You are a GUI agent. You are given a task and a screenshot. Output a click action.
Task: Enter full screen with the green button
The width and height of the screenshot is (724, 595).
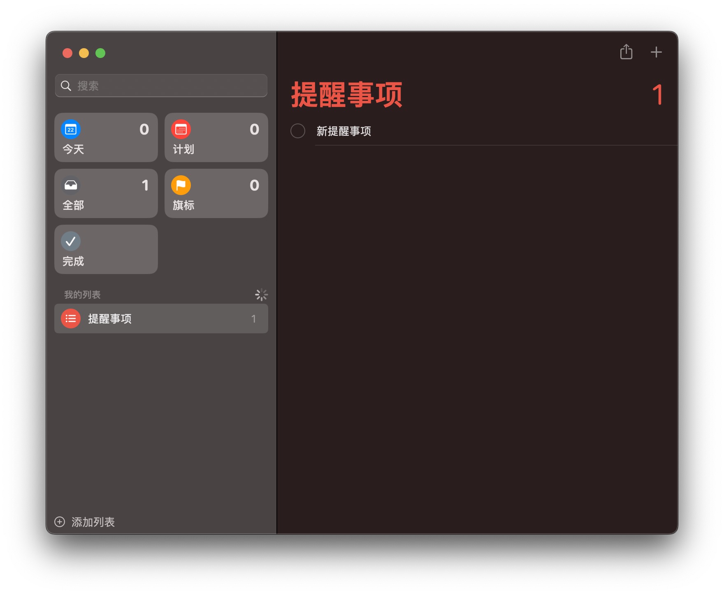pos(100,53)
